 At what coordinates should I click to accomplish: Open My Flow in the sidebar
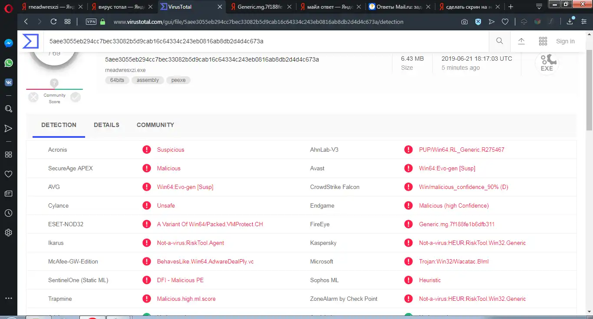8,128
